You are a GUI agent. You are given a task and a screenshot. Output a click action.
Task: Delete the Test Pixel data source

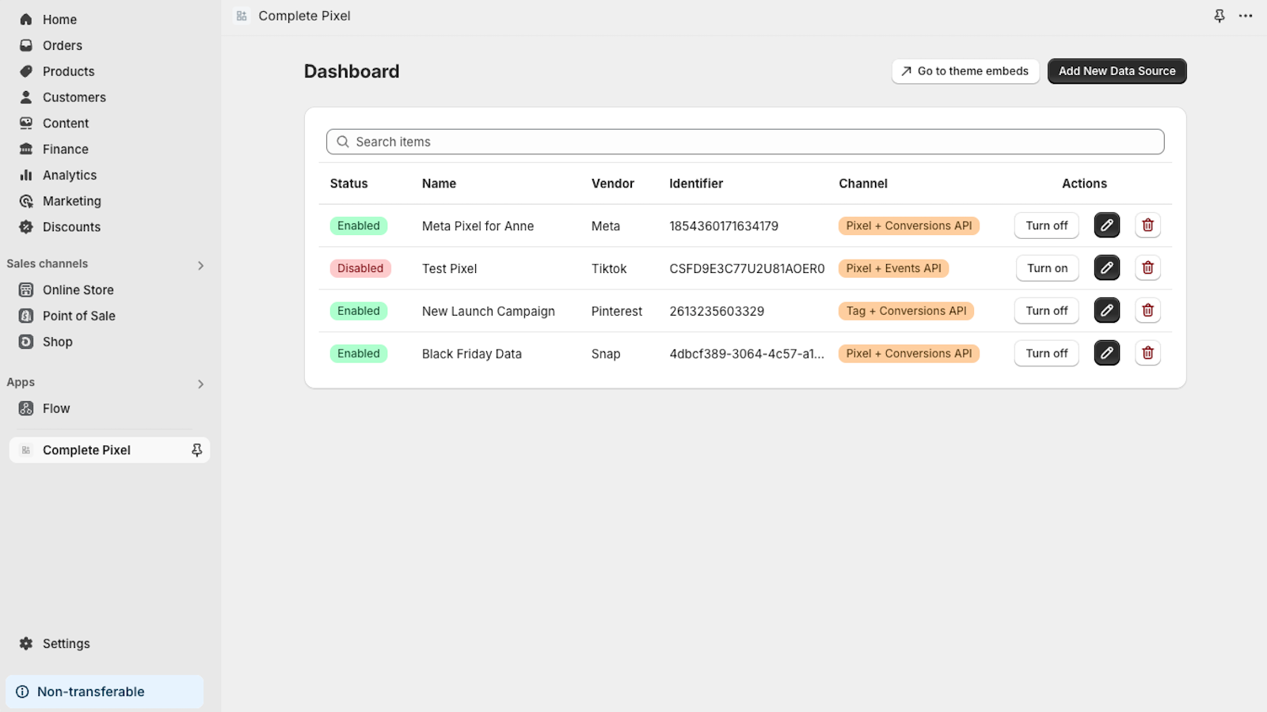1147,267
